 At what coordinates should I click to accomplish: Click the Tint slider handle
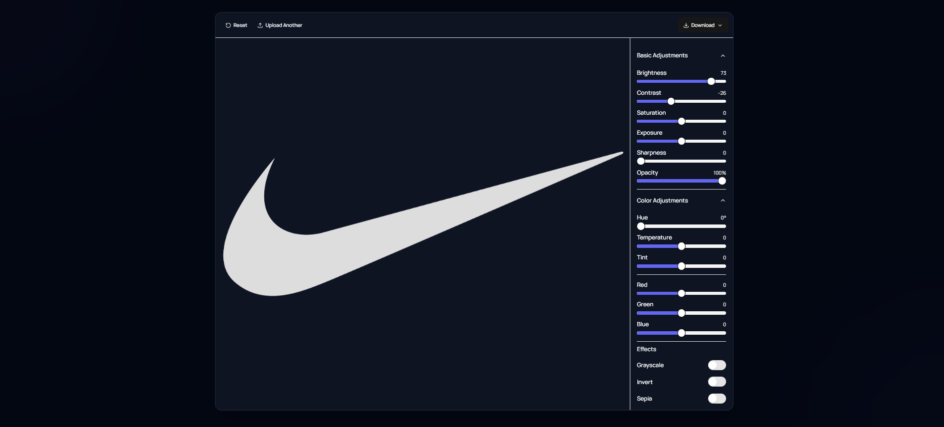coord(682,266)
